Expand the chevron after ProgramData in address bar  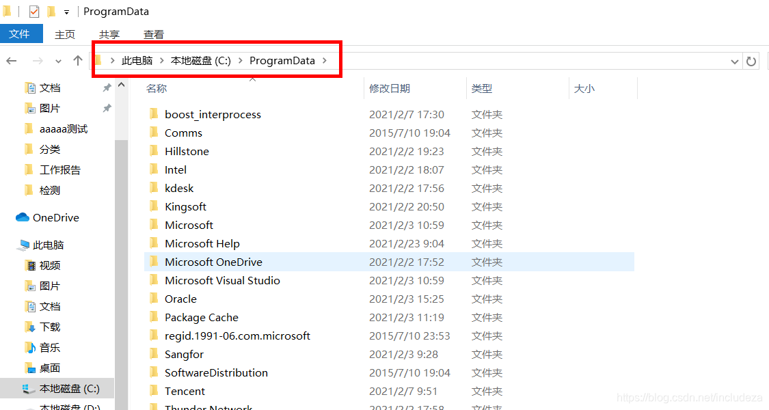pyautogui.click(x=325, y=60)
